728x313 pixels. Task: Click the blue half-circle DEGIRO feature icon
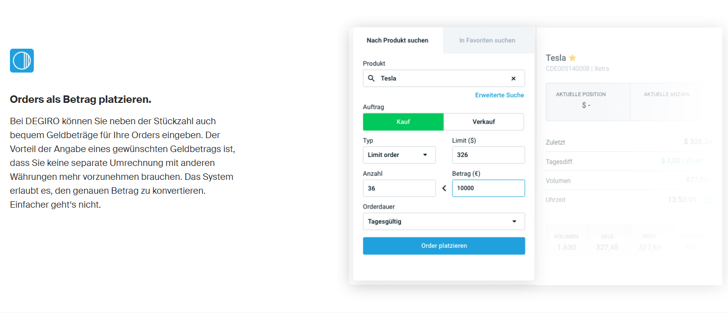[22, 61]
